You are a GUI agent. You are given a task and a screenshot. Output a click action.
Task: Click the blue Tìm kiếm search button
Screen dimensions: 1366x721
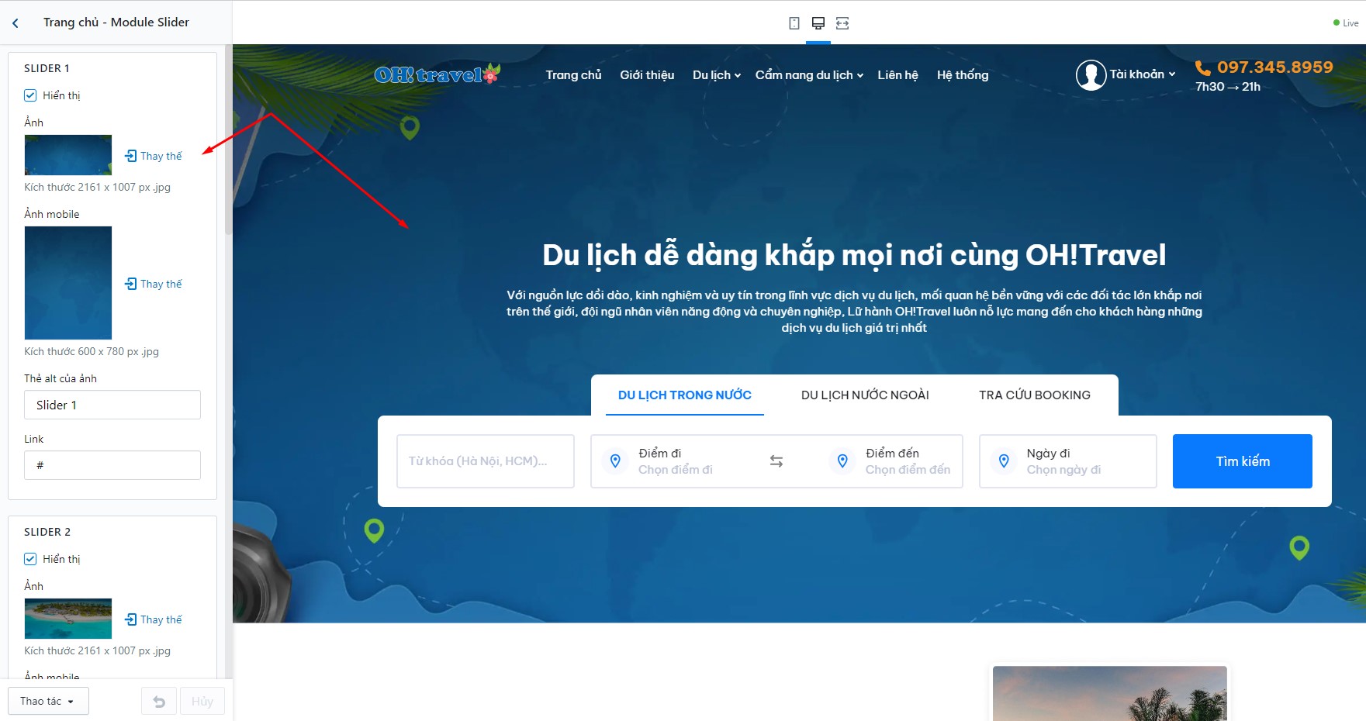point(1243,461)
